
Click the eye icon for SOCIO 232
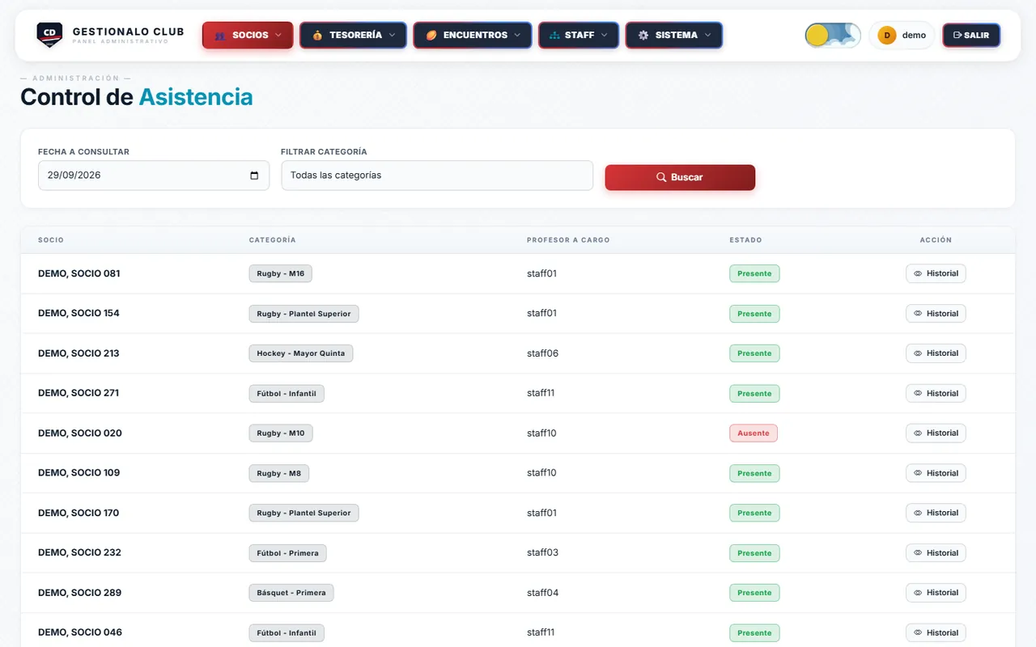[x=918, y=553]
